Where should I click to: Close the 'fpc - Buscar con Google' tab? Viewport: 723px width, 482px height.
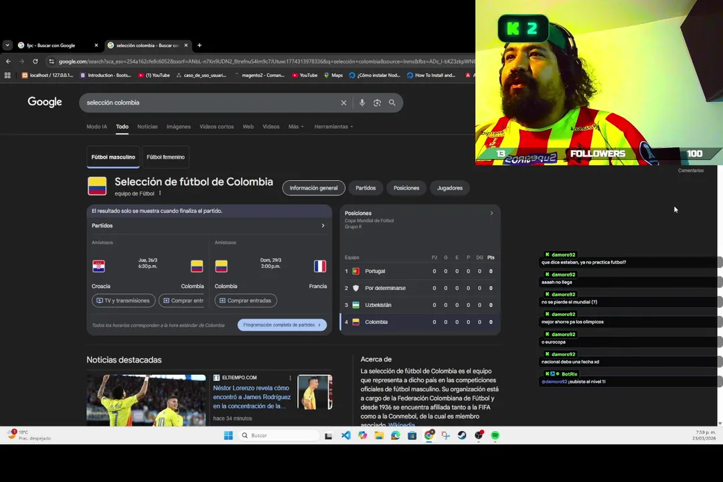(96, 46)
